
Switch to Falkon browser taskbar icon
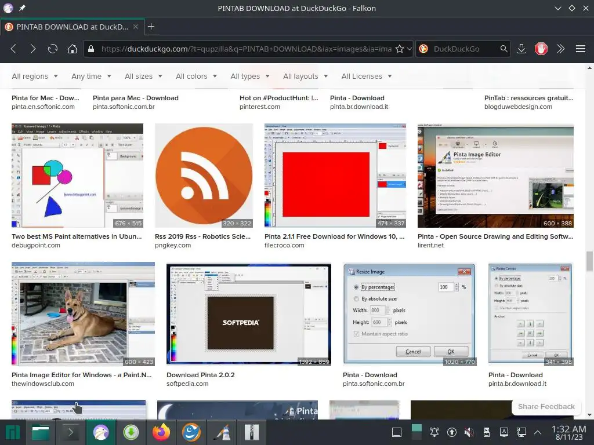pyautogui.click(x=101, y=432)
